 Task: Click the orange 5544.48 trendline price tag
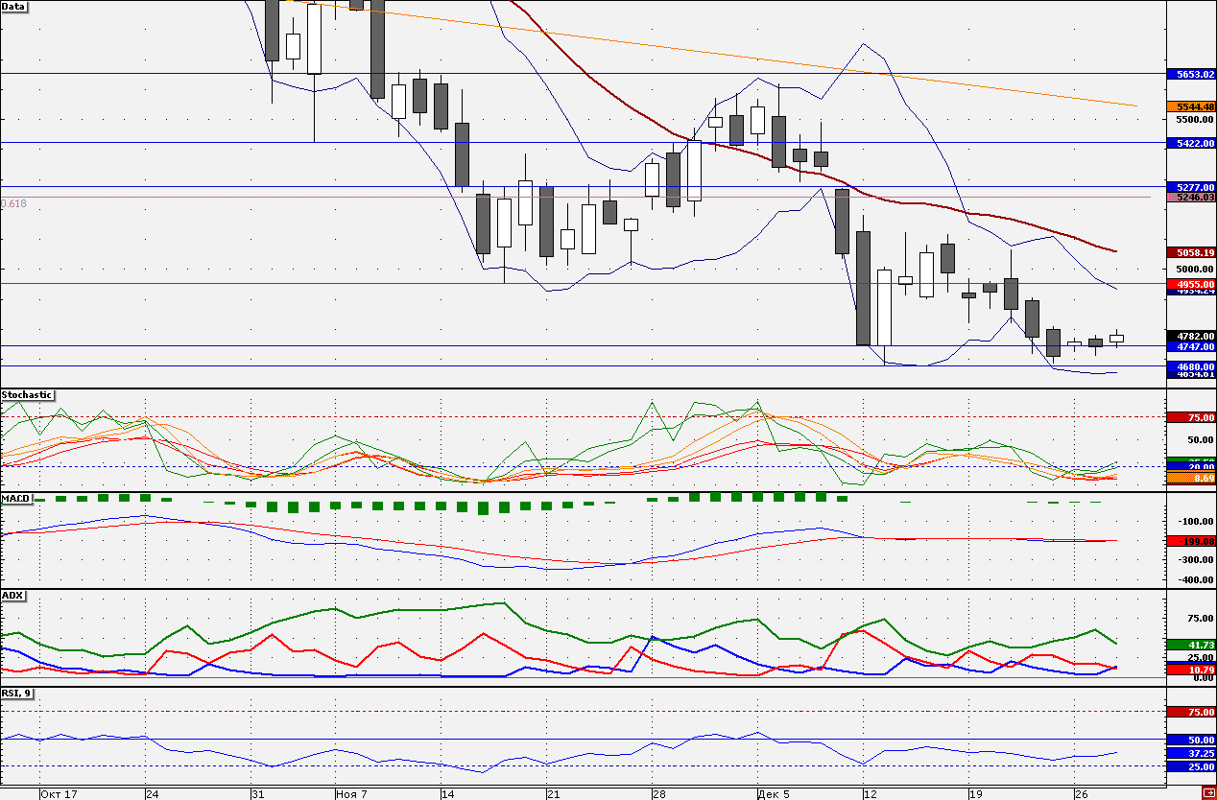click(1191, 106)
